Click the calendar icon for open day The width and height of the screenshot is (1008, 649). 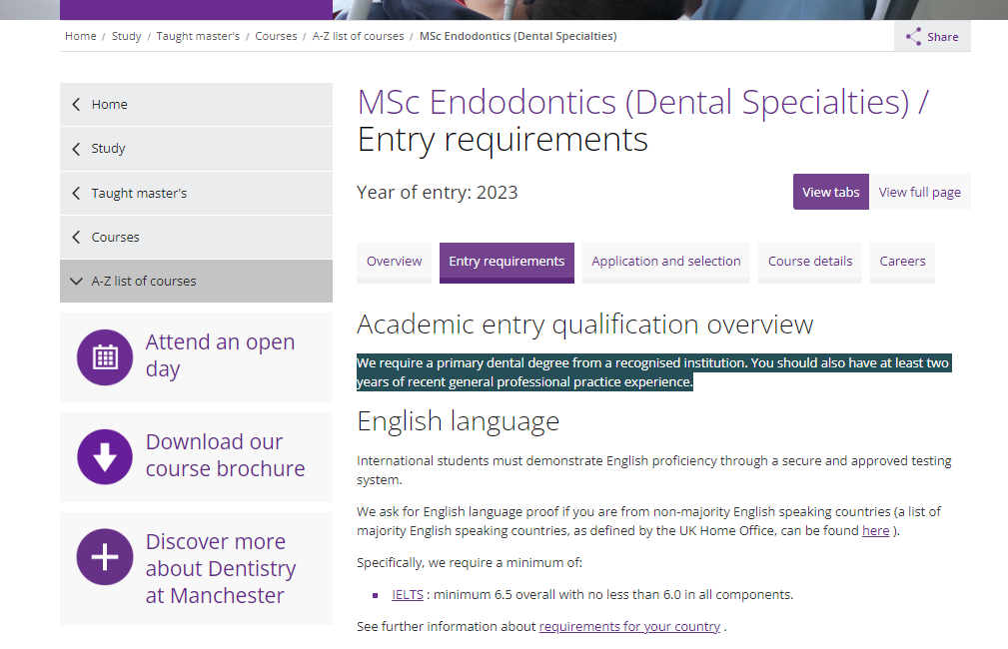[105, 356]
